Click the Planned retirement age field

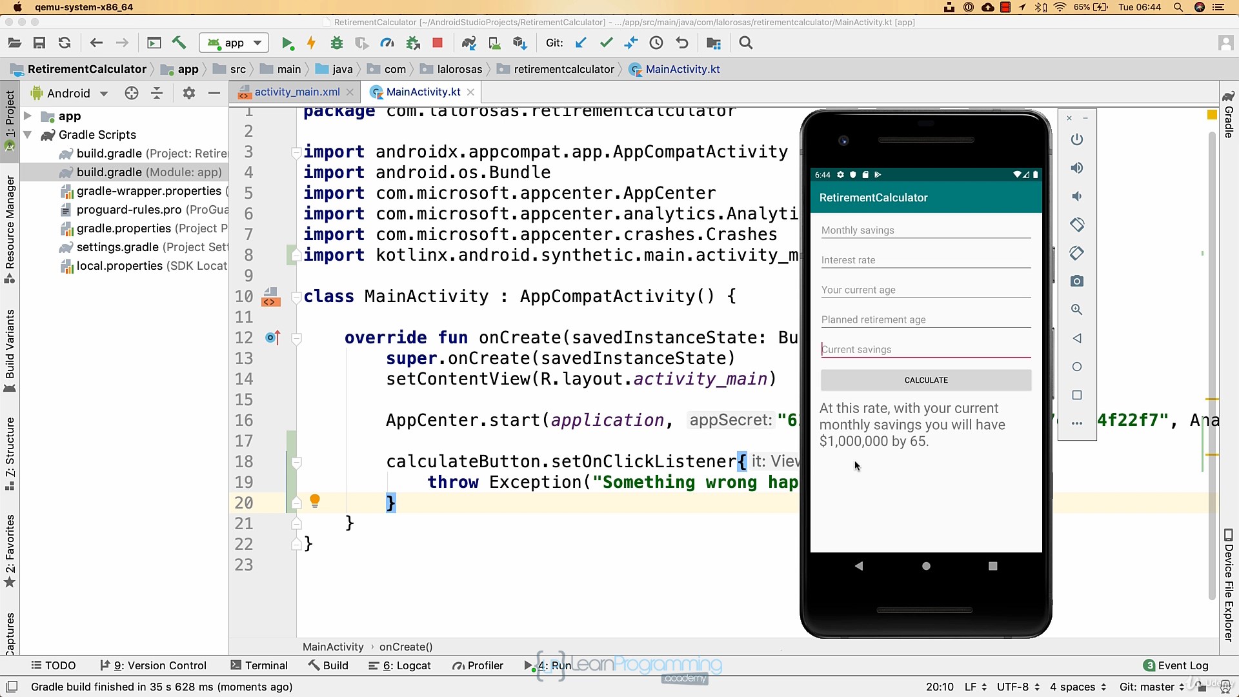tap(926, 319)
